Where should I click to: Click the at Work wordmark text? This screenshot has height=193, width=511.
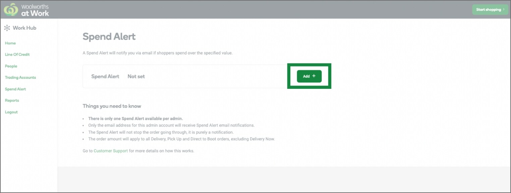(x=35, y=13)
